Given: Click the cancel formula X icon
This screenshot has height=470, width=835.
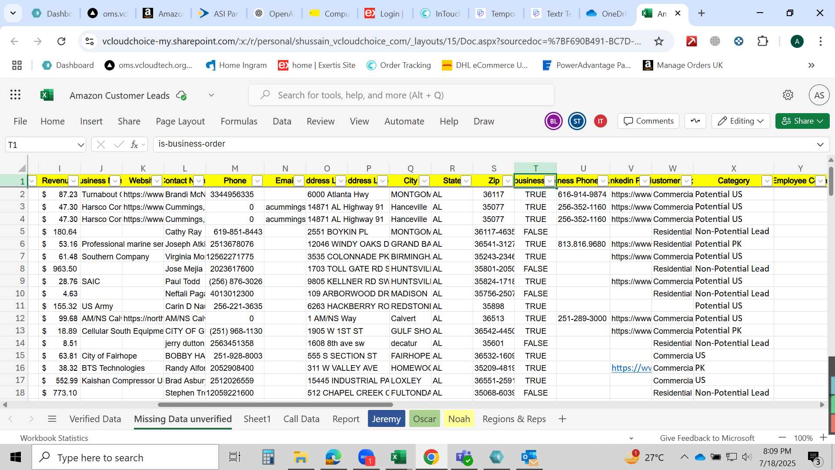Looking at the screenshot, I should pos(101,144).
